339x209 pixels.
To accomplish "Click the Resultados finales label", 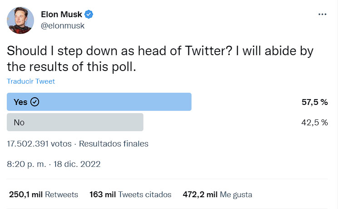I will click(x=114, y=144).
